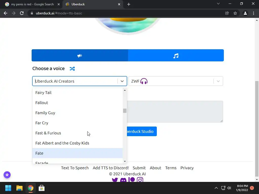Click the address bar URL
This screenshot has width=259, height=194.
(59, 13)
